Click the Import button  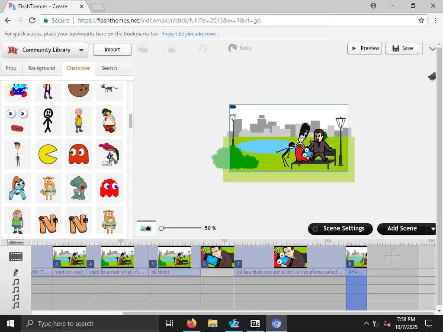[112, 50]
